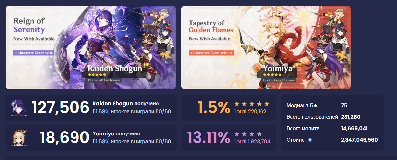The image size is (397, 160).
Task: Open the Tapestry of Golden Flames banner
Action: click(x=266, y=47)
